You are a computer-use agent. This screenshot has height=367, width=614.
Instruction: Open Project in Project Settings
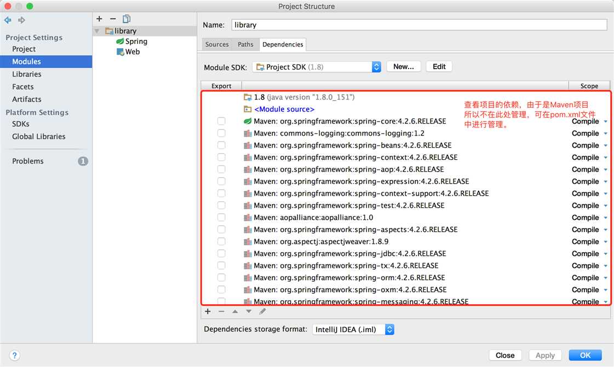tap(24, 49)
